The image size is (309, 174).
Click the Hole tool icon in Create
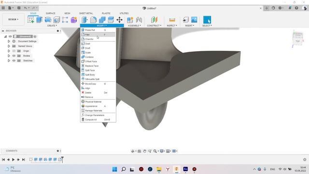click(56, 20)
